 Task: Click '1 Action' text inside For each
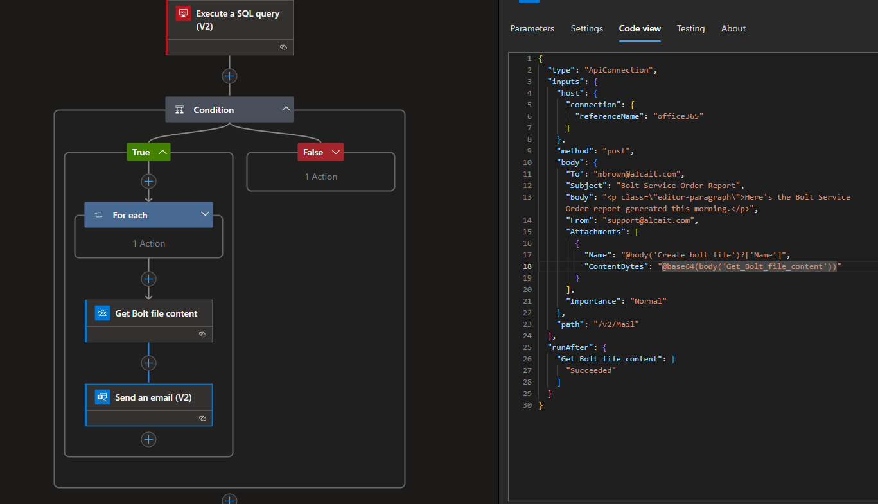coord(148,243)
